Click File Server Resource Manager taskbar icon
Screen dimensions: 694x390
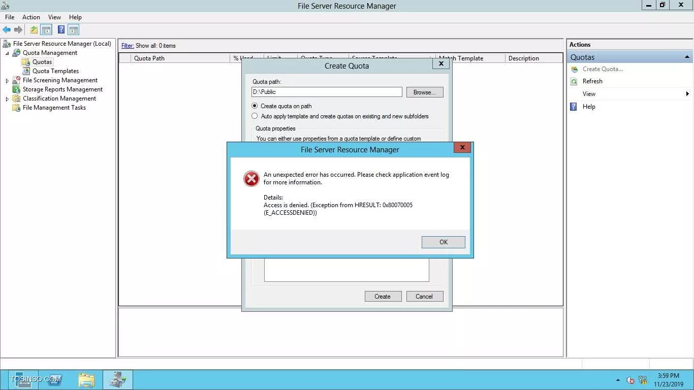click(118, 380)
